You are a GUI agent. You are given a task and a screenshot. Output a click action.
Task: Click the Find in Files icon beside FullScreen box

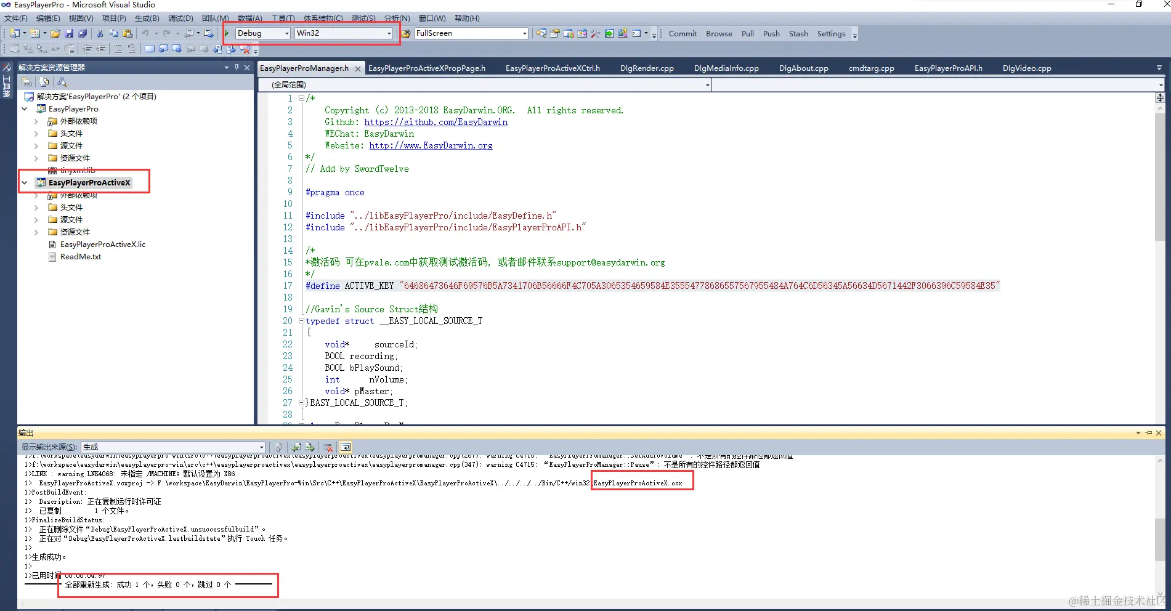[x=405, y=33]
